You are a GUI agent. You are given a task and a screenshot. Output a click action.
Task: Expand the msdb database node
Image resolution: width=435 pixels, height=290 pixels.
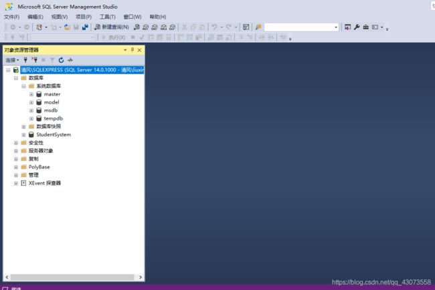tap(31, 110)
